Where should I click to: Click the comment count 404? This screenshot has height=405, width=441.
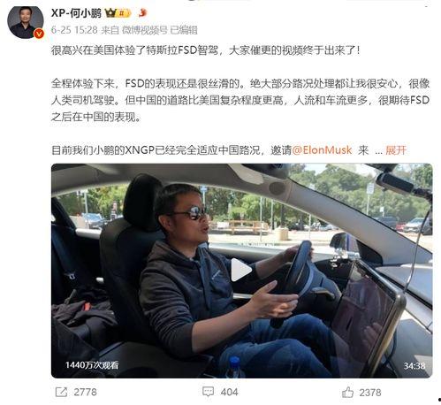tap(229, 392)
